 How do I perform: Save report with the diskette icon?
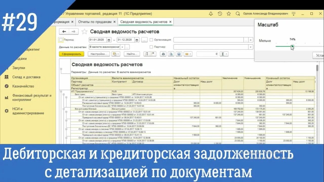pyautogui.click(x=179, y=54)
